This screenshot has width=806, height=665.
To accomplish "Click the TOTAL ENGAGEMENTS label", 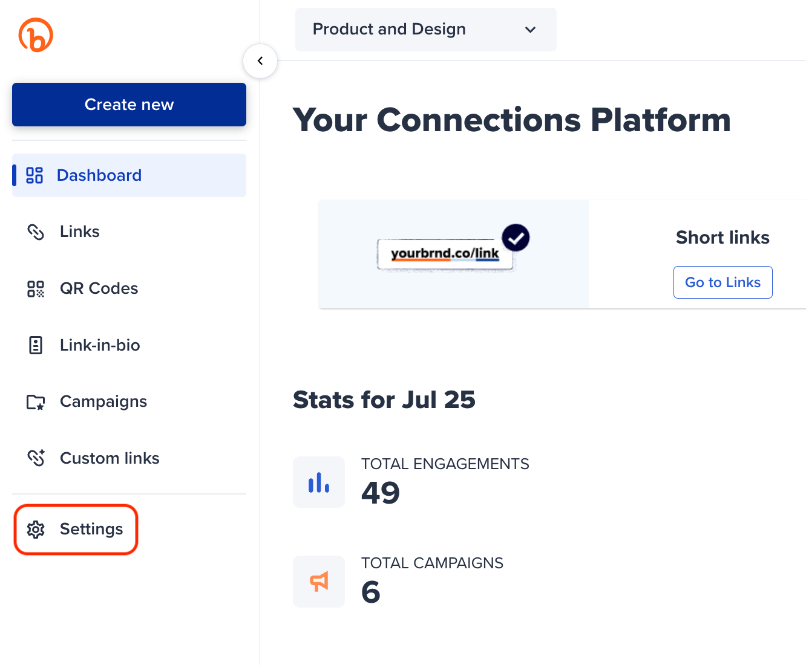I will pos(445,464).
